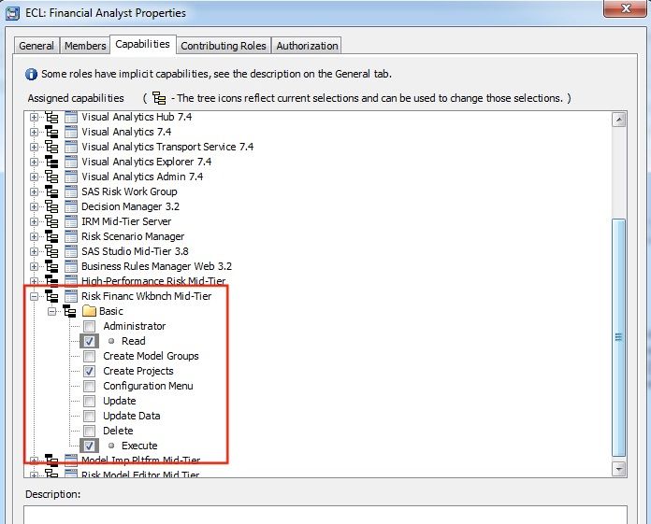Click tree selection icon for Visual Analytics Explorer 7.4
Image resolution: width=651 pixels, height=524 pixels.
pyautogui.click(x=51, y=163)
